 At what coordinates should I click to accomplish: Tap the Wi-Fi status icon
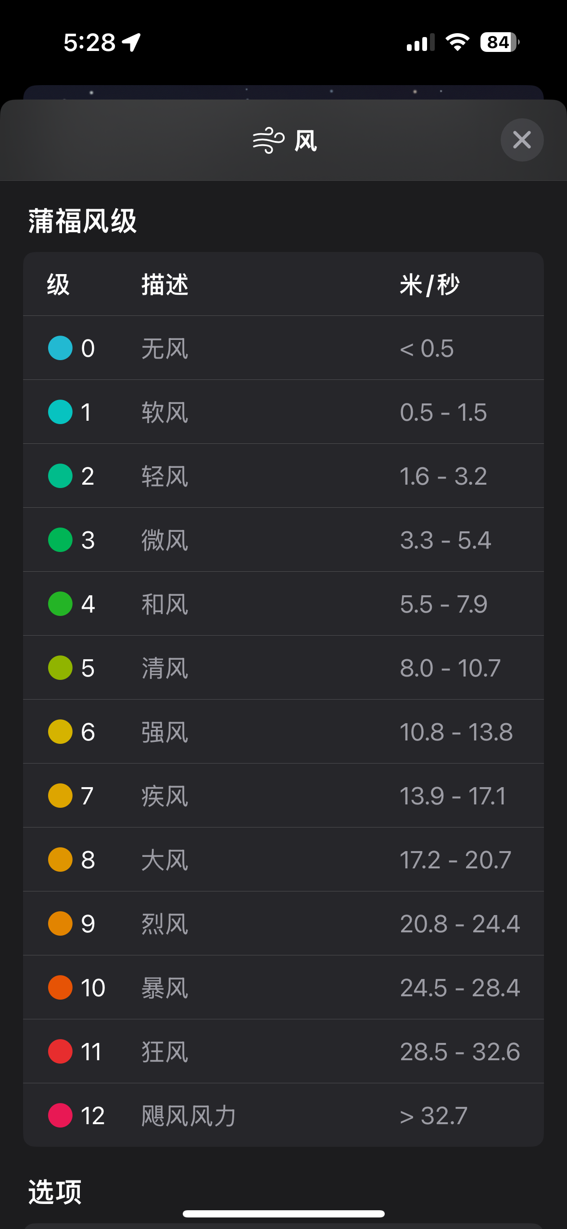coord(457,42)
